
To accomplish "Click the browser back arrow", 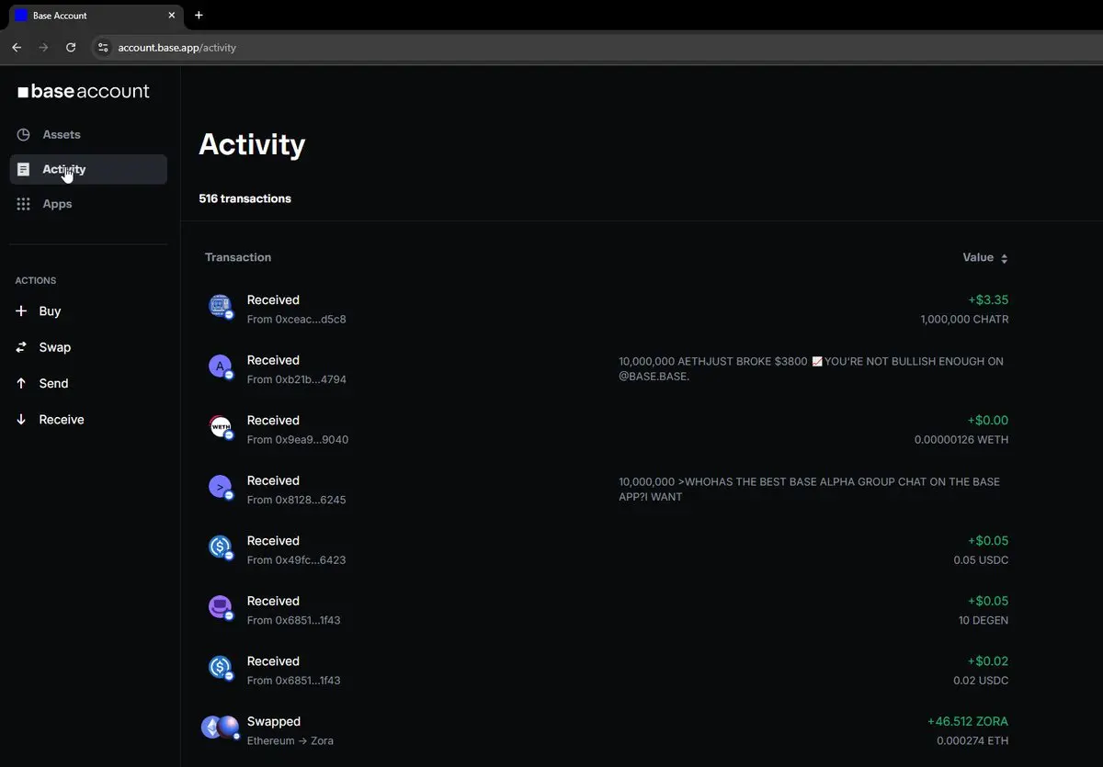I will pyautogui.click(x=17, y=47).
